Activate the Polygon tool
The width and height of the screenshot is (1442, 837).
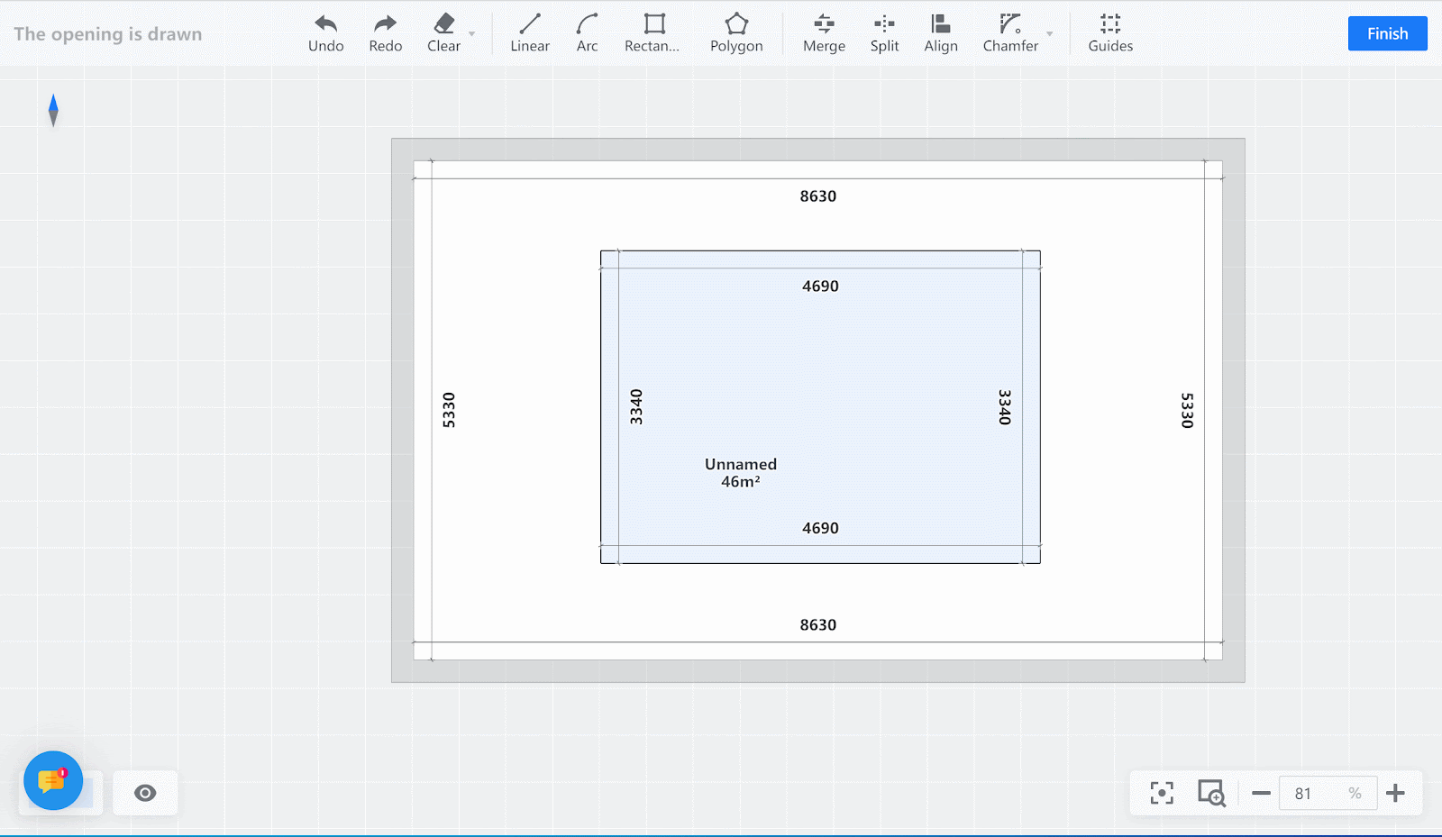tap(736, 24)
